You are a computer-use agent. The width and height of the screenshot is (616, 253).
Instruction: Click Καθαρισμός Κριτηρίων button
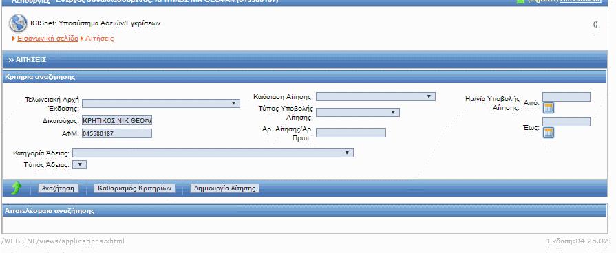(135, 188)
